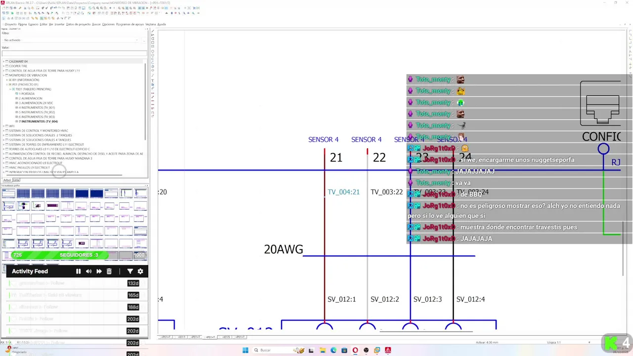Collapse the P01 (PROYECTO 01) node
Image resolution: width=633 pixels, height=356 pixels.
[7, 85]
